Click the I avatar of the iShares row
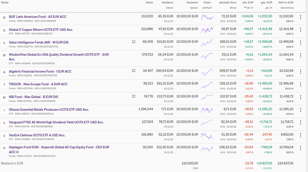Viewport: 308px width, 172px height. (x=4, y=110)
